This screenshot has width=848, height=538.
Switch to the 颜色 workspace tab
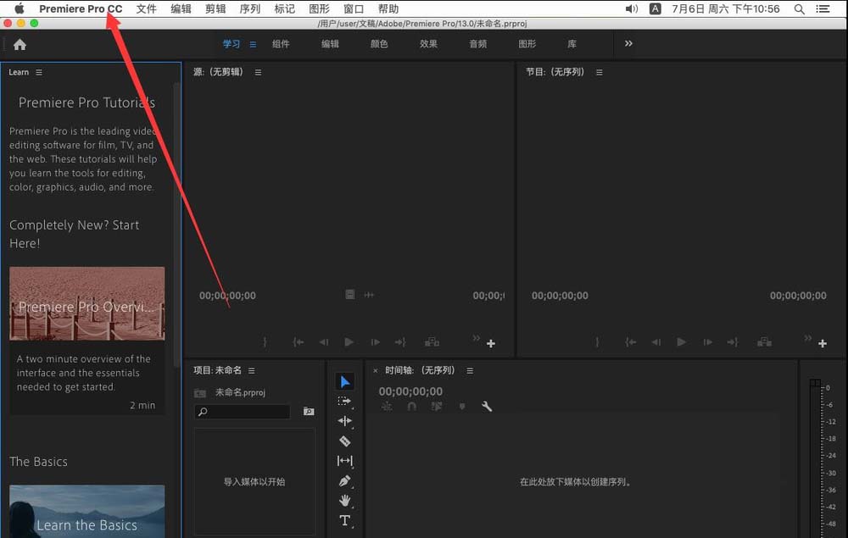[379, 43]
